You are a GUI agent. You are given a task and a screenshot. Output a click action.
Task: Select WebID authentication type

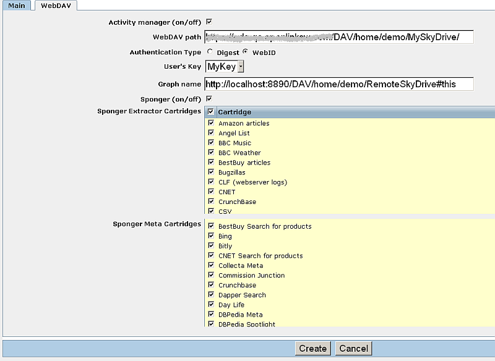[x=245, y=52]
